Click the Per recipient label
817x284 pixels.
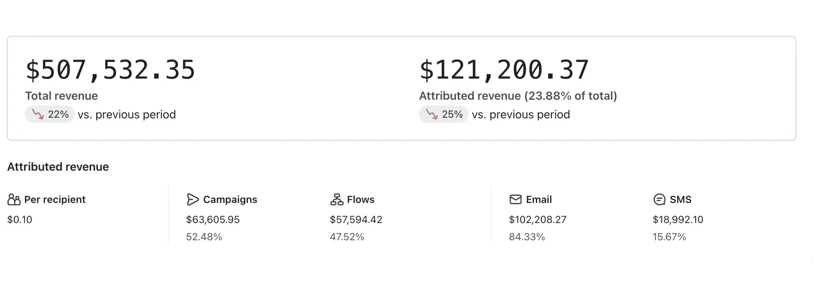click(x=55, y=199)
